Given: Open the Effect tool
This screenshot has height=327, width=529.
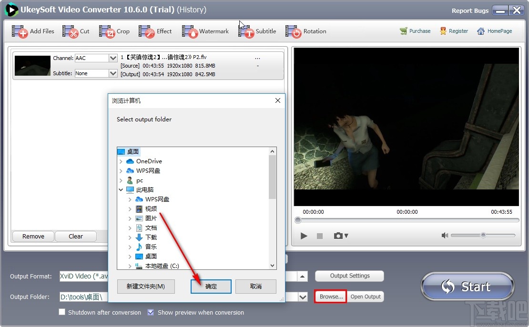Looking at the screenshot, I should point(155,31).
